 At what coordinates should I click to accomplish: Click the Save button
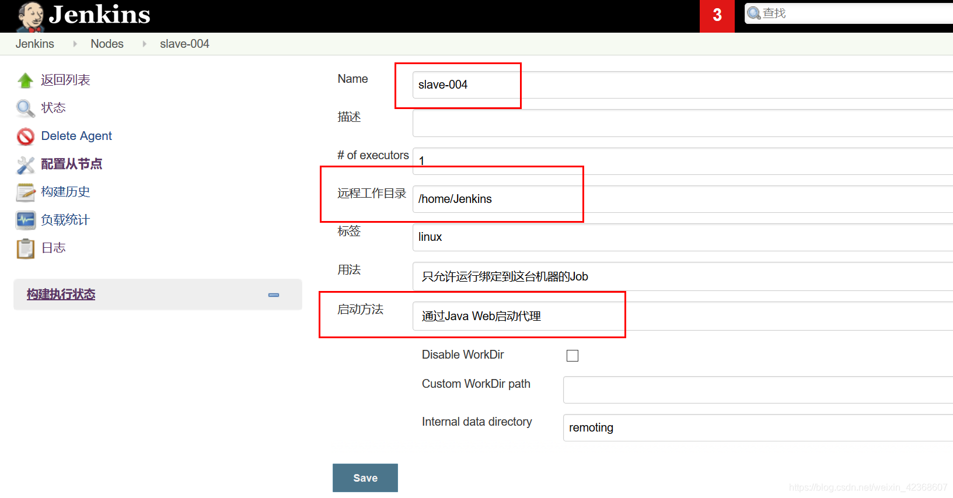365,478
